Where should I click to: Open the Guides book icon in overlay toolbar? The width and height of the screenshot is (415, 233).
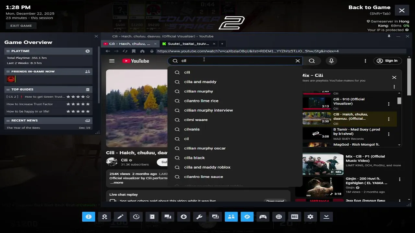[x=152, y=217]
